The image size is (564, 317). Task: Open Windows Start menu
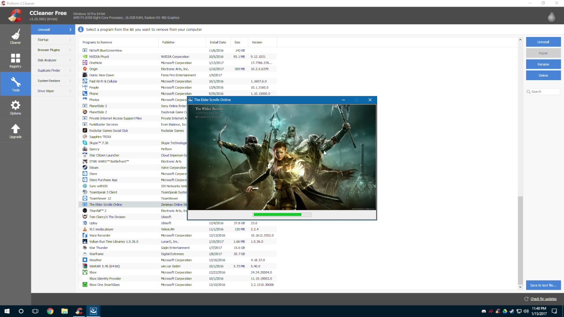coord(7,311)
